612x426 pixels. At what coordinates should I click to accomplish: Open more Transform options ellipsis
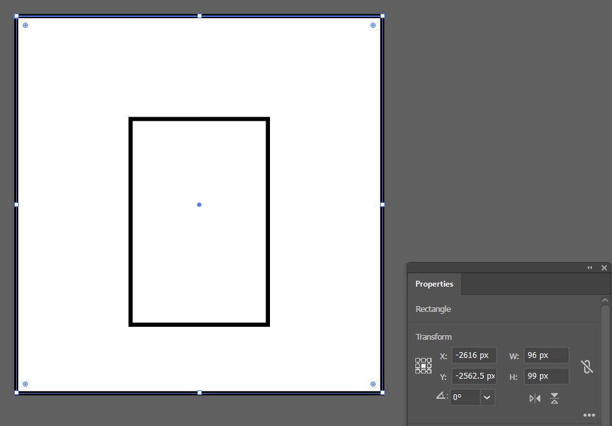tap(589, 415)
